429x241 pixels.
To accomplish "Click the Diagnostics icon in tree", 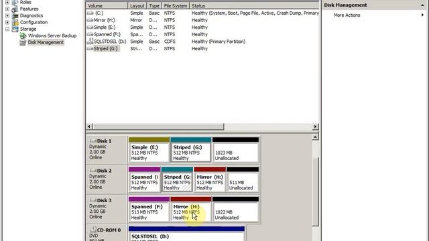I will click(15, 15).
